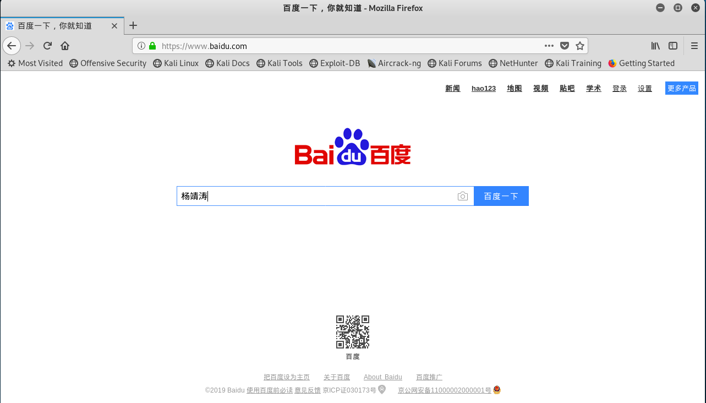Maximize the Firefox window
Image resolution: width=706 pixels, height=403 pixels.
(678, 8)
